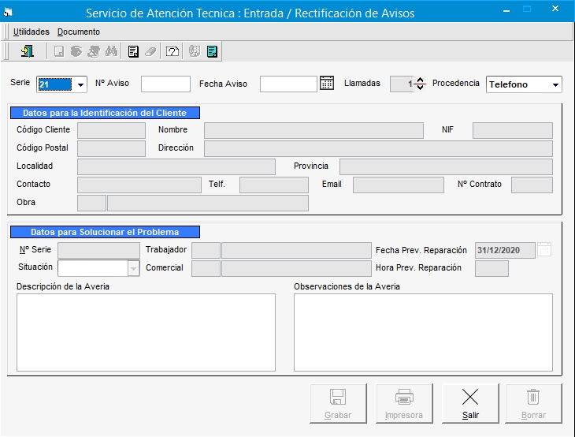
Task: Click the Dirección field
Action: [x=378, y=148]
